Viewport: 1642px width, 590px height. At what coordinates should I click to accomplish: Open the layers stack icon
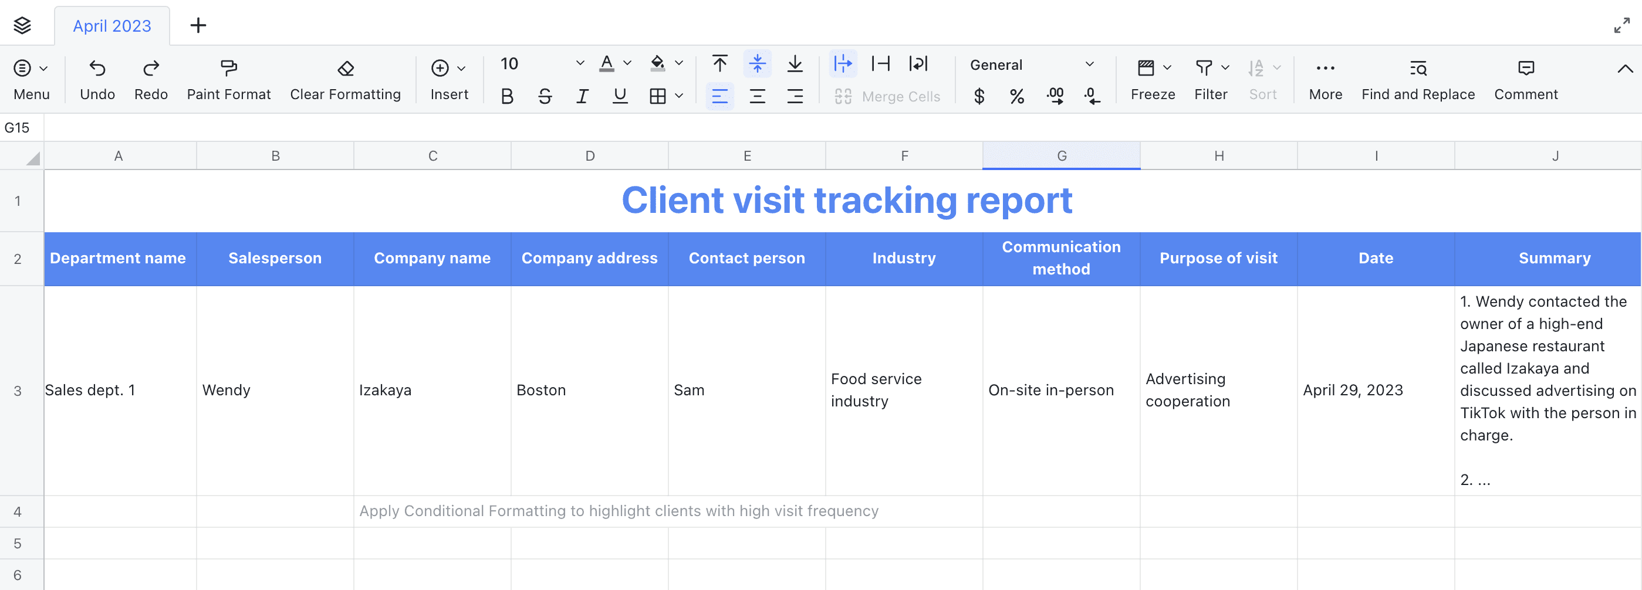coord(22,25)
